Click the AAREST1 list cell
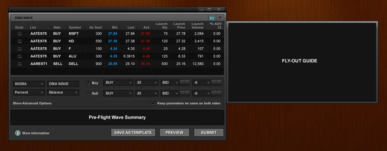 (39, 64)
